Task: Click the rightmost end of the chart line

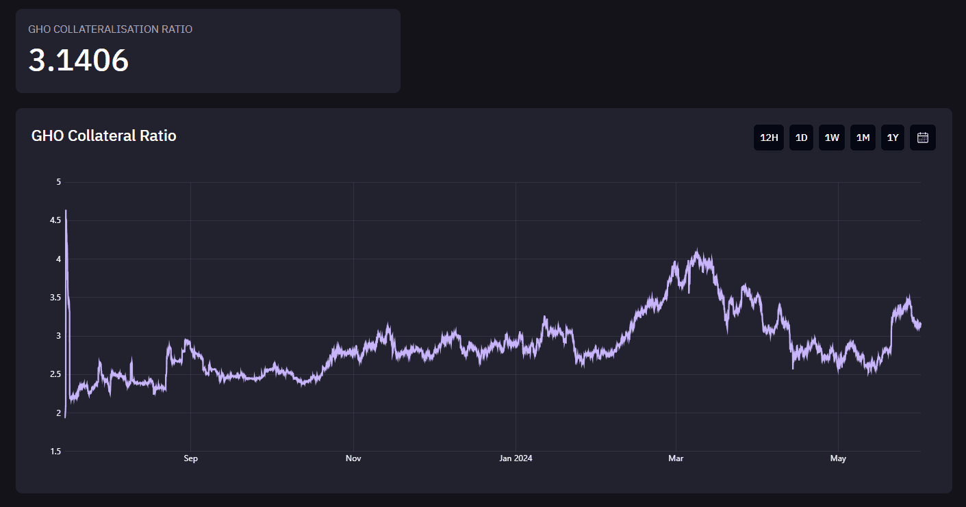Action: coord(920,324)
